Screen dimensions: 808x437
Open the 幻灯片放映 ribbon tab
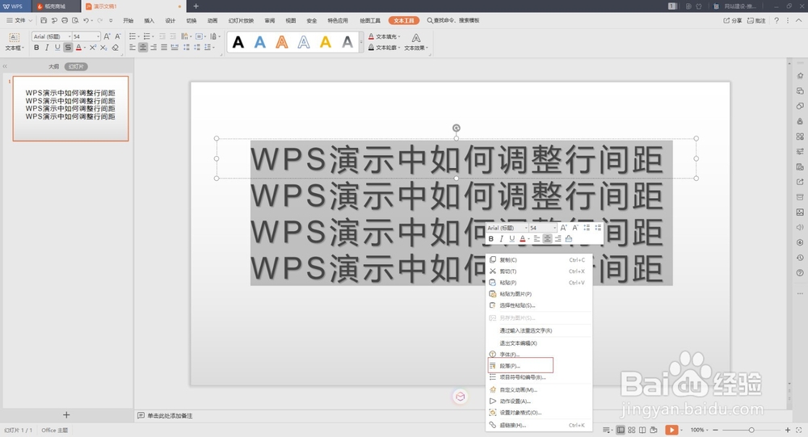[x=241, y=21]
